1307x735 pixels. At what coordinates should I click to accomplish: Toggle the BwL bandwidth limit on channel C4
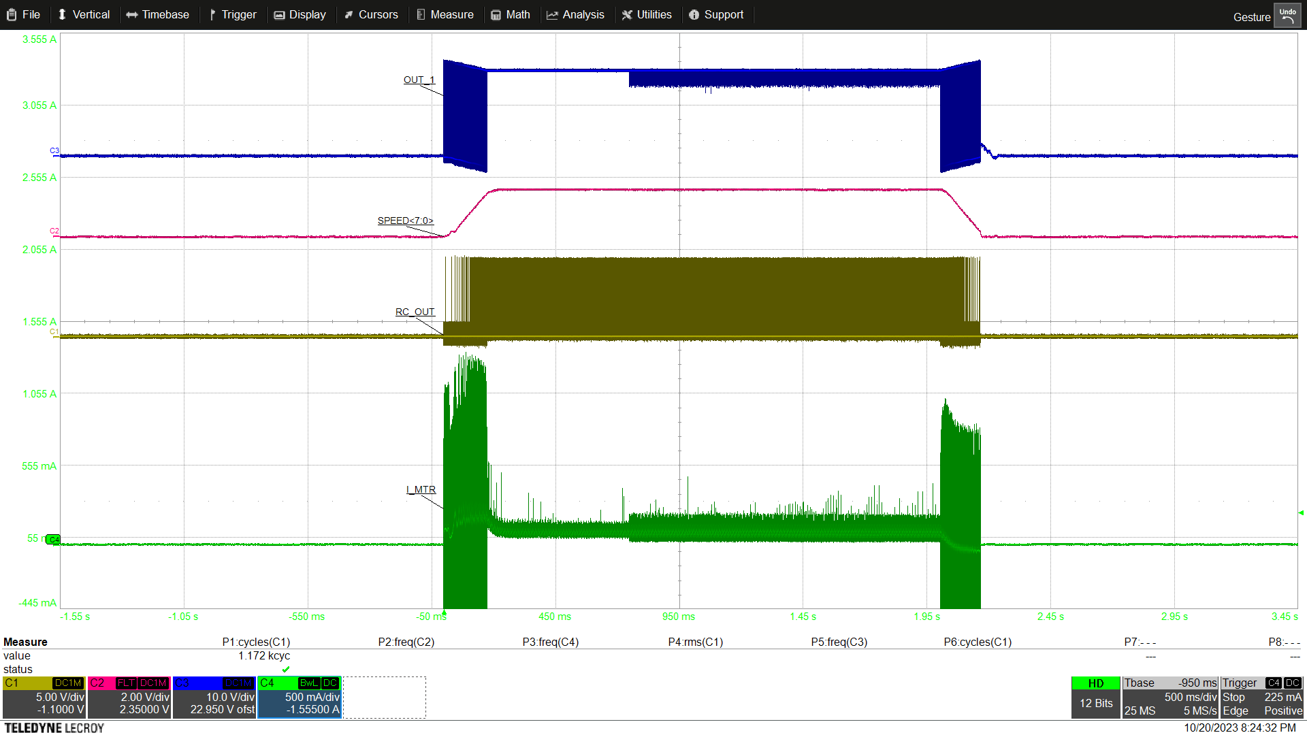coord(308,683)
